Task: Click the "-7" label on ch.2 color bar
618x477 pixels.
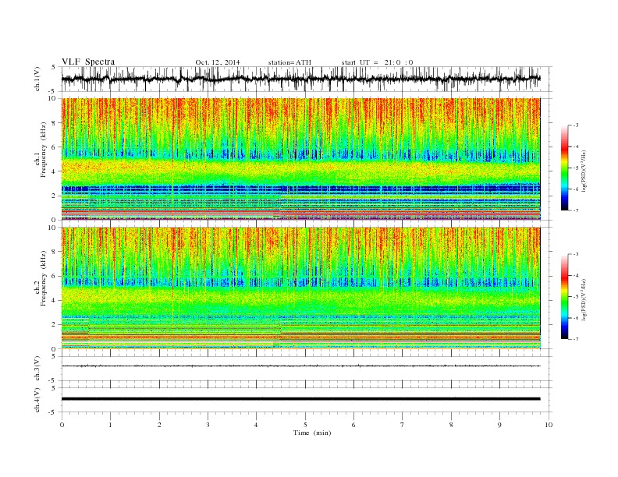Action: pos(576,339)
